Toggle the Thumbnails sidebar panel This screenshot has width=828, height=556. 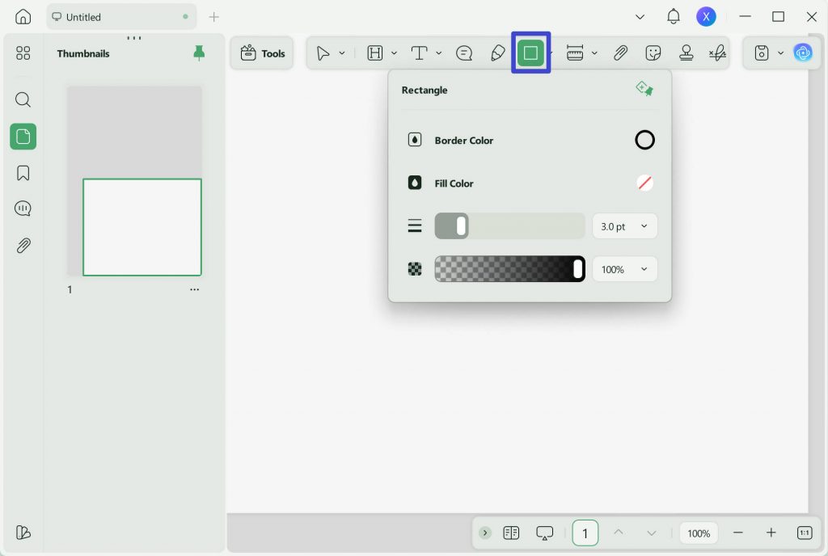pos(23,137)
